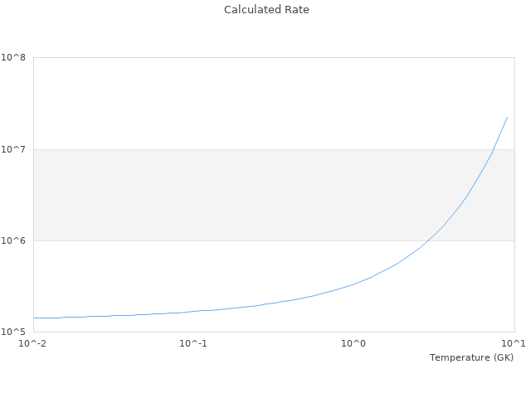Click the blue curve's highest endpoint

point(507,117)
